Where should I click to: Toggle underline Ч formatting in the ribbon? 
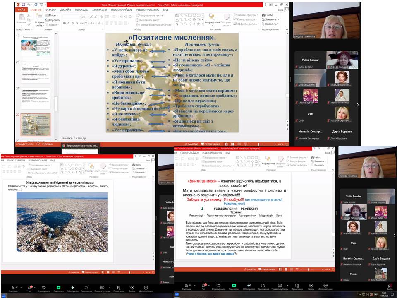pyautogui.click(x=73, y=23)
